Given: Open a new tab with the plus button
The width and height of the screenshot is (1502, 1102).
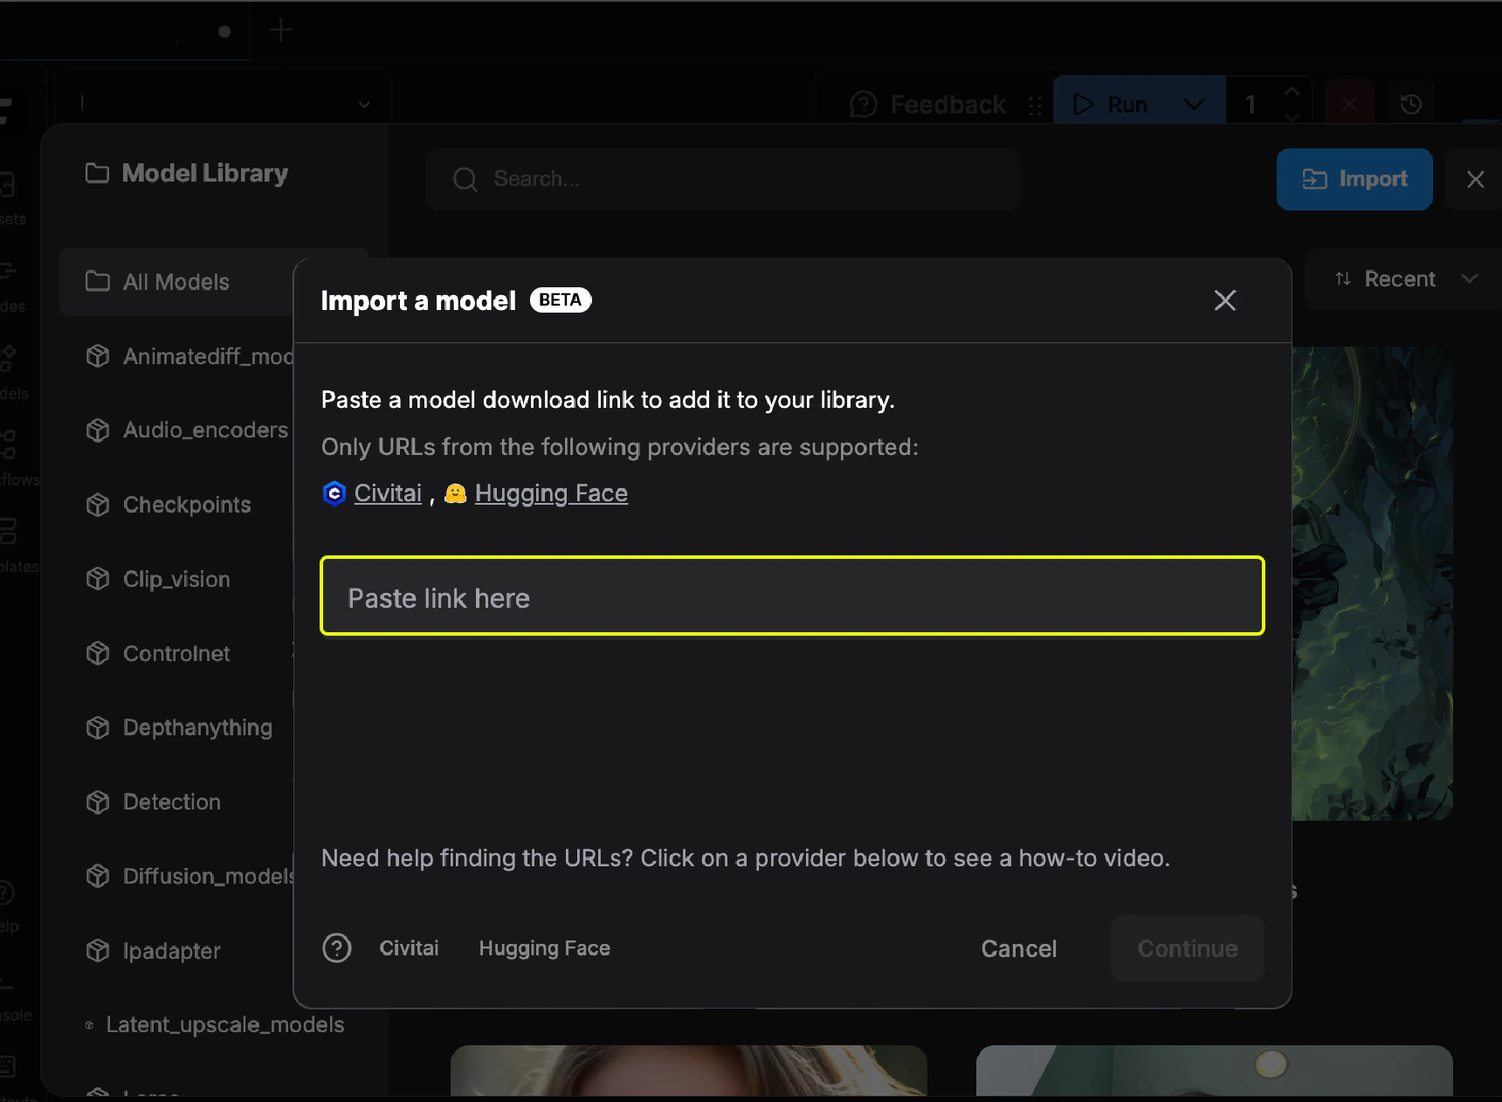Looking at the screenshot, I should [281, 29].
